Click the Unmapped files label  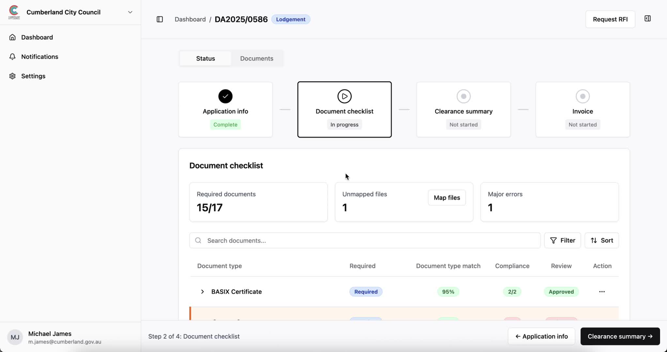click(365, 194)
